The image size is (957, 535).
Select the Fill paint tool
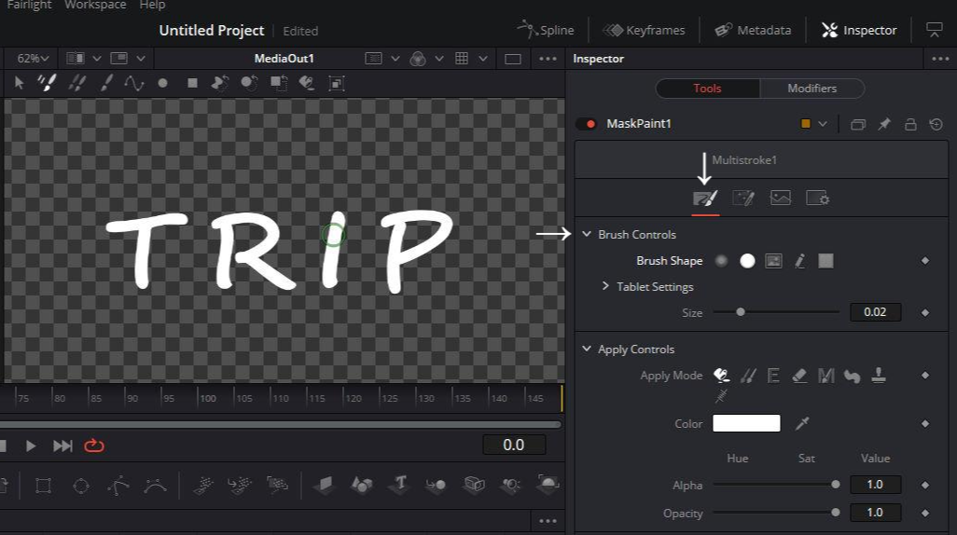(307, 82)
